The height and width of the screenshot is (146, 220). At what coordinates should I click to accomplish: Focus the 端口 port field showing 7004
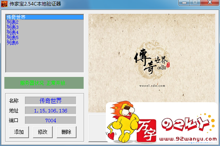tap(50, 120)
